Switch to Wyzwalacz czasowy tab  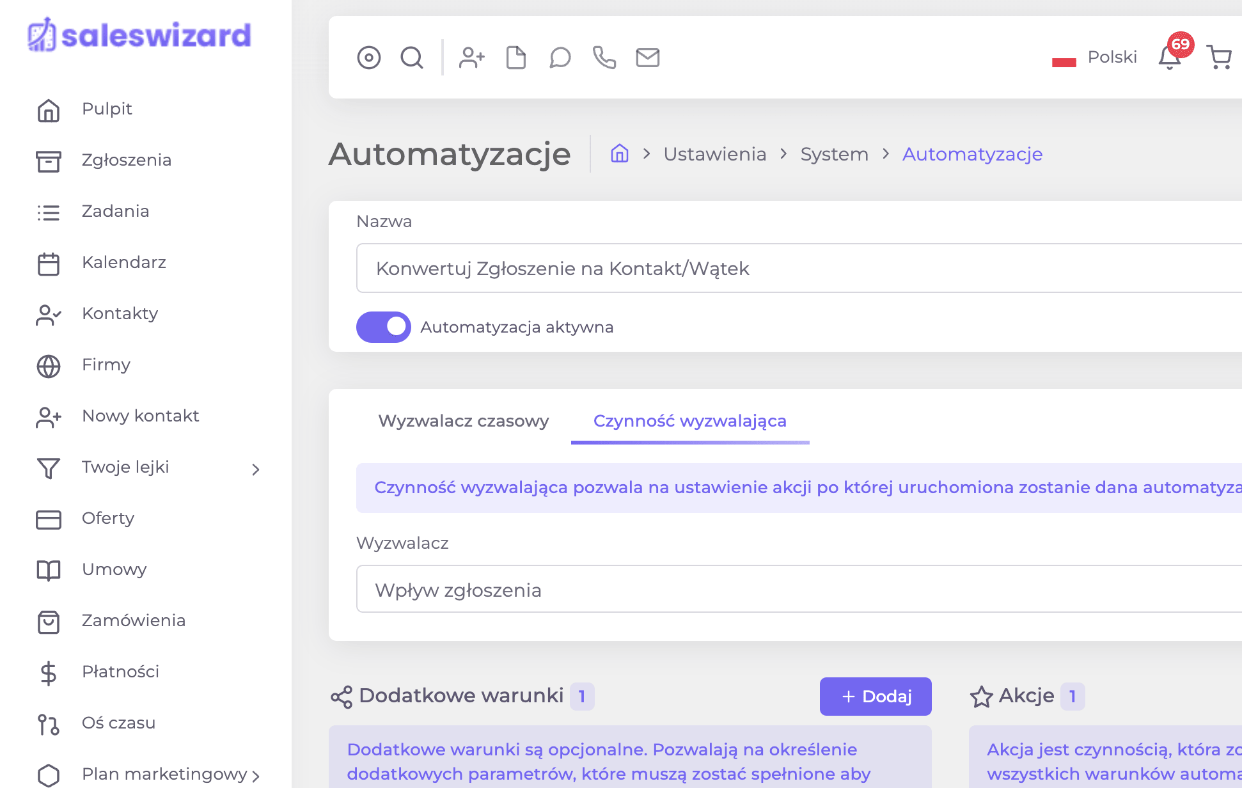point(464,421)
